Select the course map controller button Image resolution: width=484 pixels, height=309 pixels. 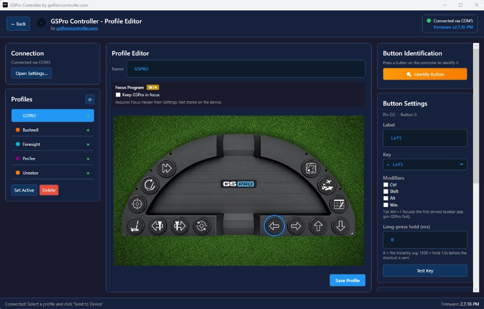[311, 168]
